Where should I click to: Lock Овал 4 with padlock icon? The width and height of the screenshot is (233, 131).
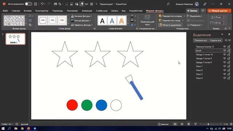tap(229, 78)
